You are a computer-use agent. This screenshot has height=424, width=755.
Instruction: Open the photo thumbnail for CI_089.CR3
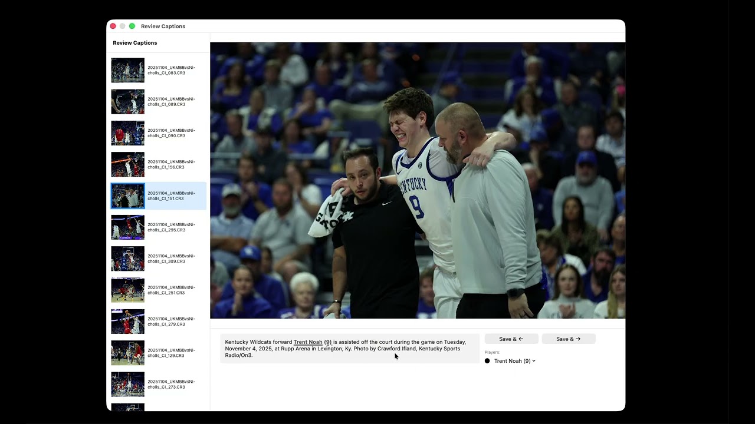click(x=128, y=102)
